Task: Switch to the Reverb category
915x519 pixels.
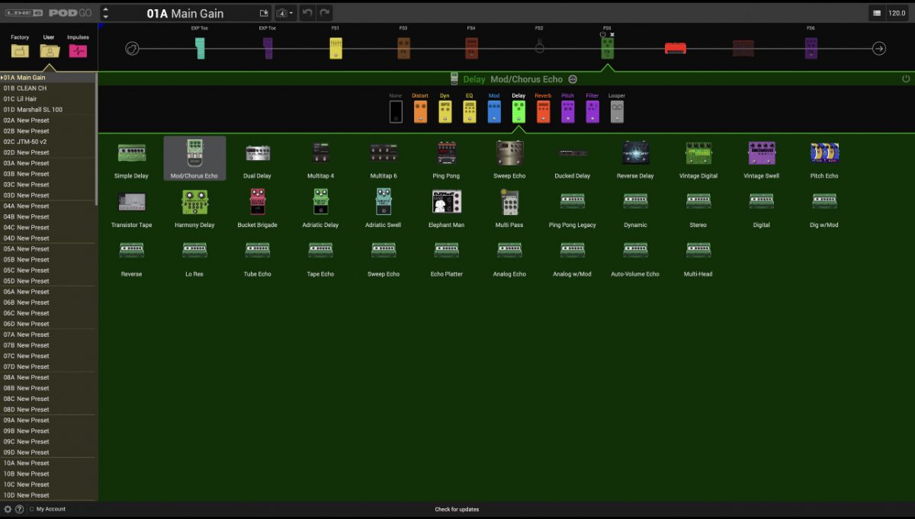Action: click(x=543, y=108)
